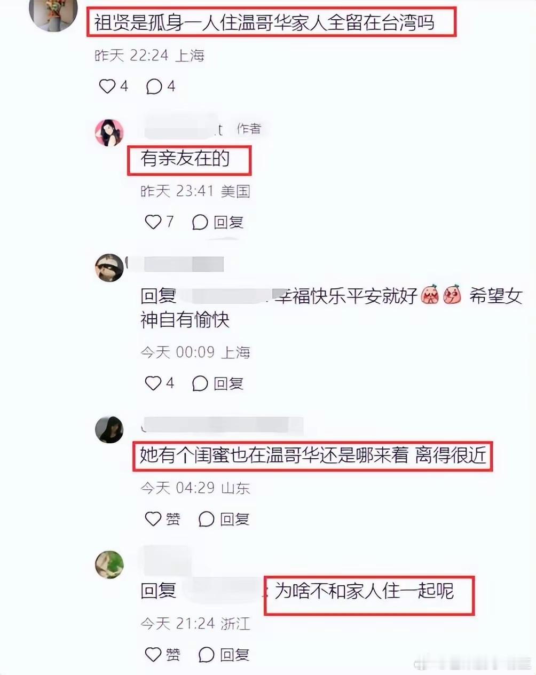Open avatar of the Shandong commenter
This screenshot has width=536, height=675.
(x=109, y=429)
